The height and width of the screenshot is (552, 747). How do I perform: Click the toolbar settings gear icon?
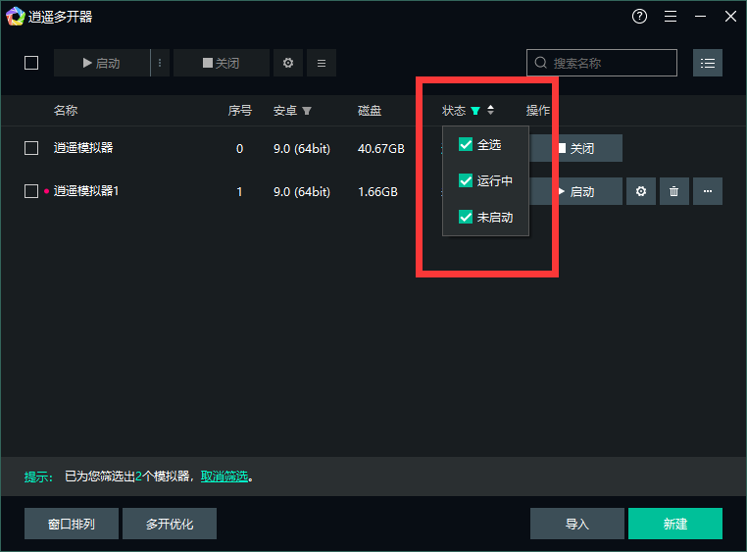click(287, 63)
